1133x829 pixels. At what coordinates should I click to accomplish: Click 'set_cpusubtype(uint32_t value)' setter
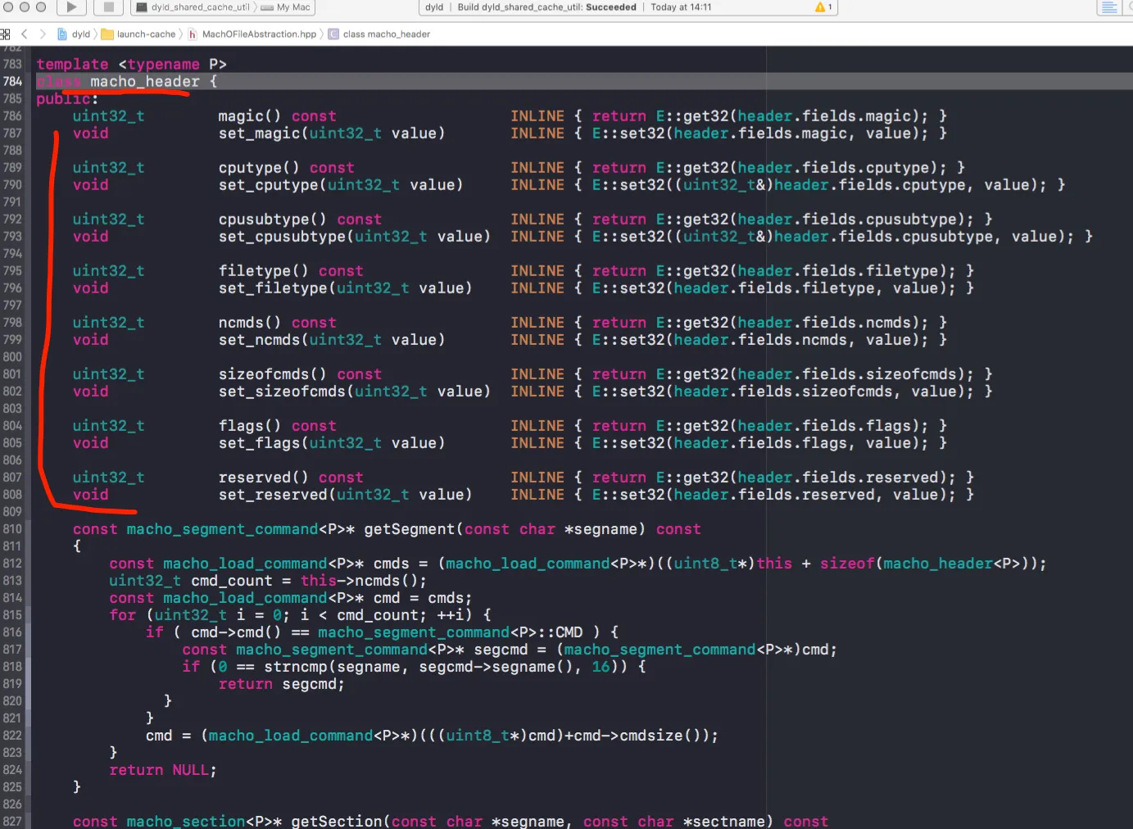[355, 236]
